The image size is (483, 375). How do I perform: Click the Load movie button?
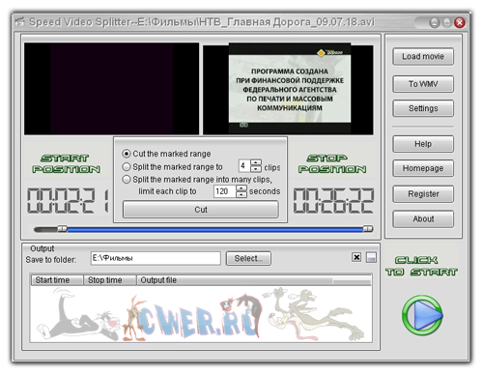click(423, 57)
